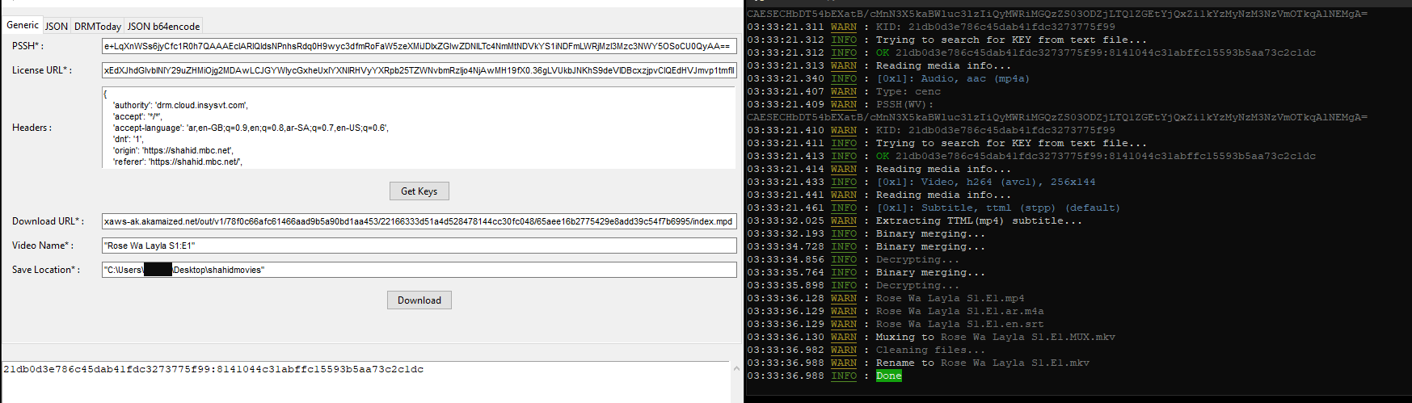This screenshot has width=1412, height=403.
Task: Click the Get Keys button
Action: (x=419, y=191)
